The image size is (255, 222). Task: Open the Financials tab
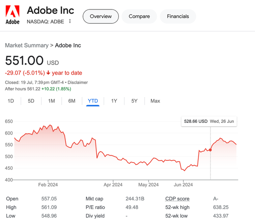click(x=178, y=16)
